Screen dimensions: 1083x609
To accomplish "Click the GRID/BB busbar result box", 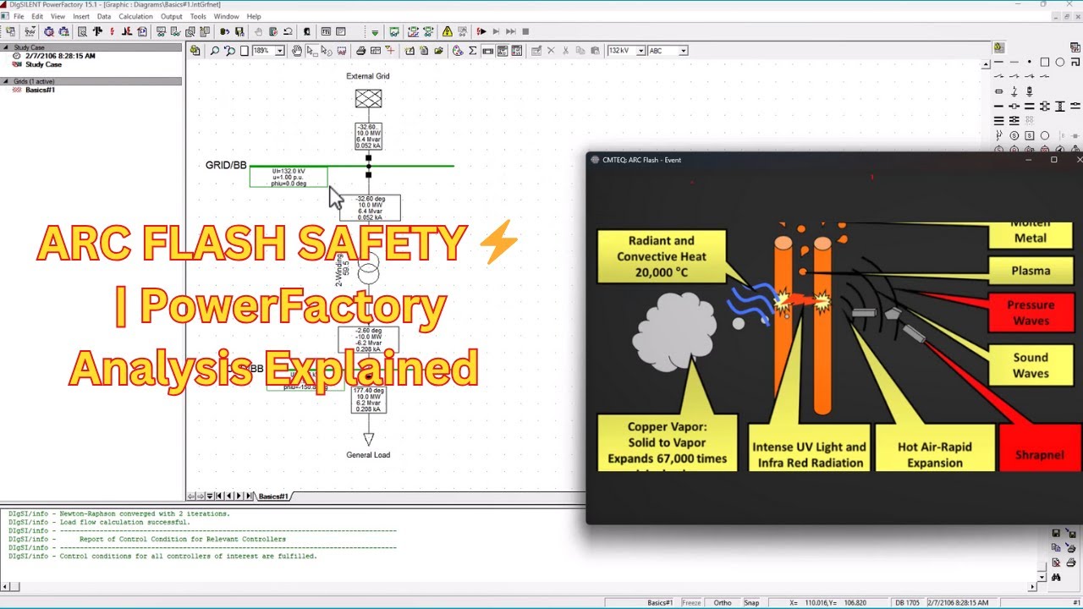I will coord(289,177).
